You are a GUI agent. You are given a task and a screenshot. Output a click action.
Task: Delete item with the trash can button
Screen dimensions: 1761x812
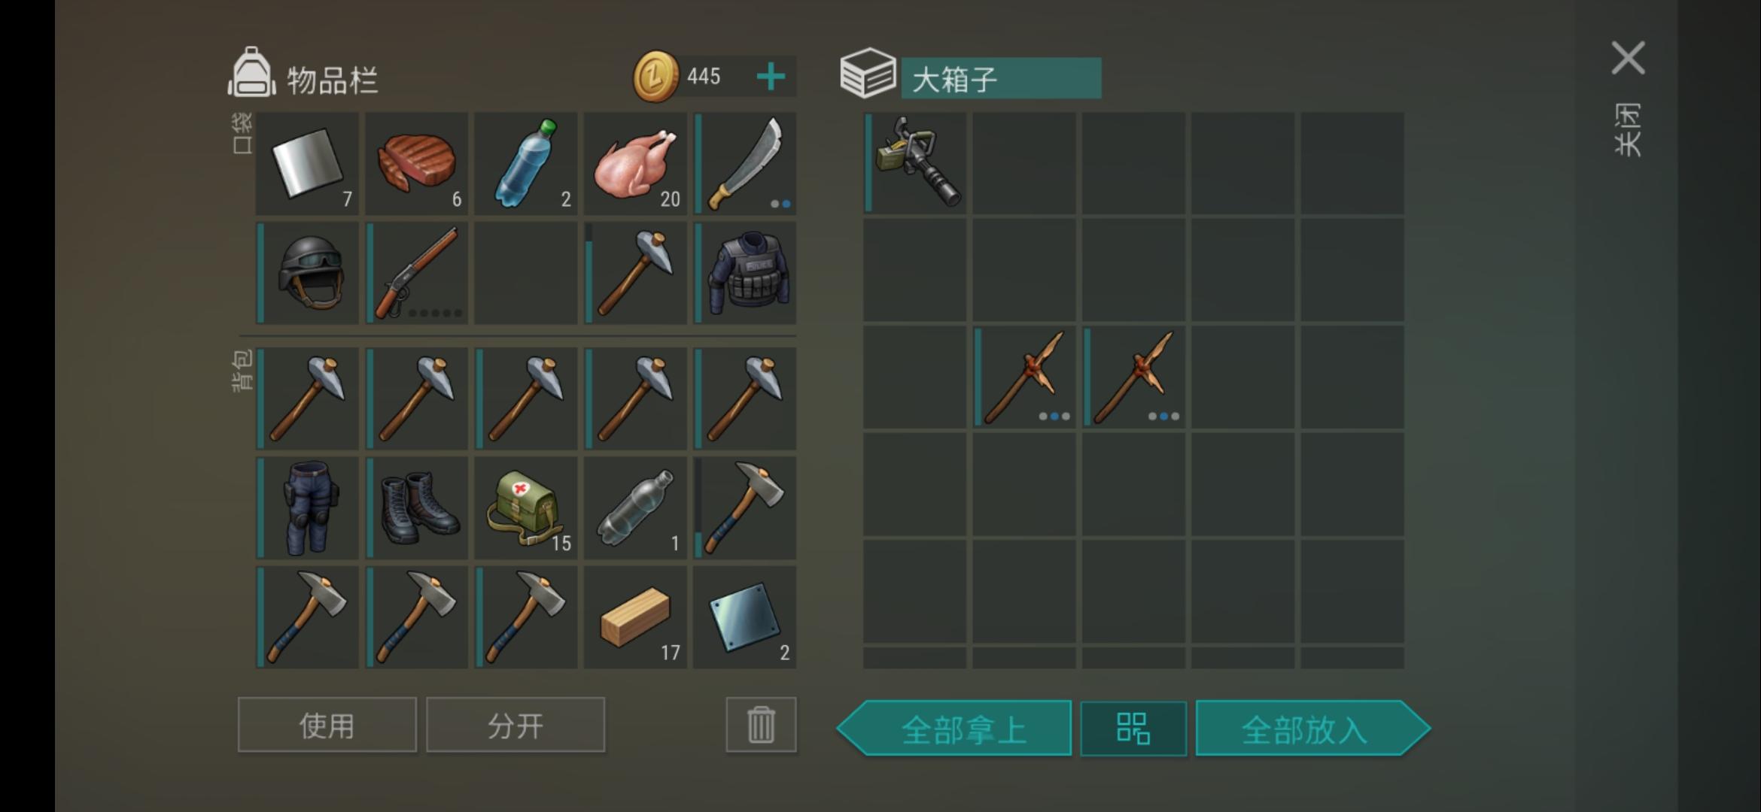coord(761,725)
